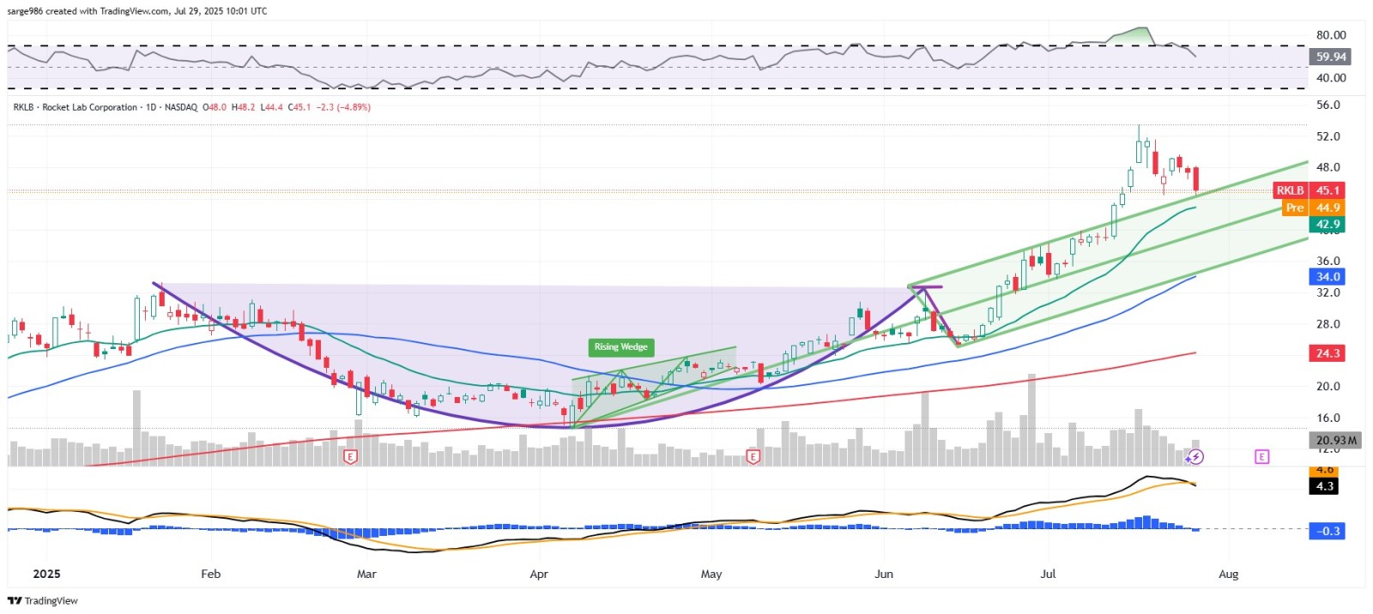This screenshot has width=1373, height=614.
Task: Click the Apr label on time axis
Action: point(539,574)
